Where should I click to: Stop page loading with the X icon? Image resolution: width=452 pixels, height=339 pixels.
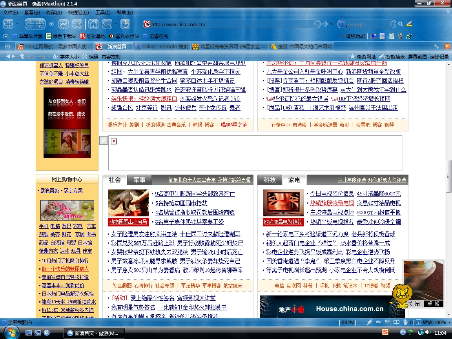[x=77, y=24]
